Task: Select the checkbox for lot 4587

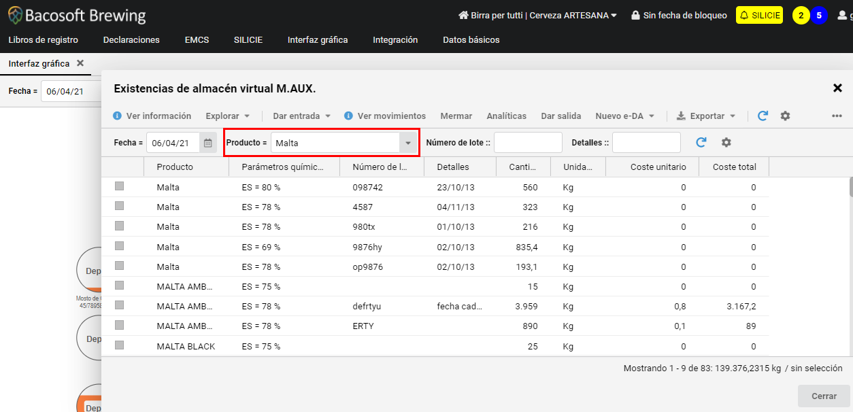Action: click(x=120, y=206)
